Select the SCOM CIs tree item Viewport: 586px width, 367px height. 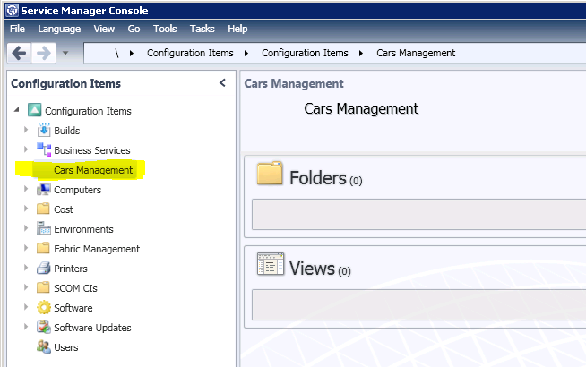(x=75, y=288)
